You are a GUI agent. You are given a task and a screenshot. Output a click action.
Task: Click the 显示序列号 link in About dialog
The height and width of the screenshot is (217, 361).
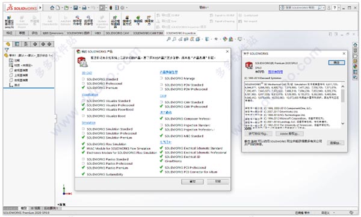[x=276, y=72]
